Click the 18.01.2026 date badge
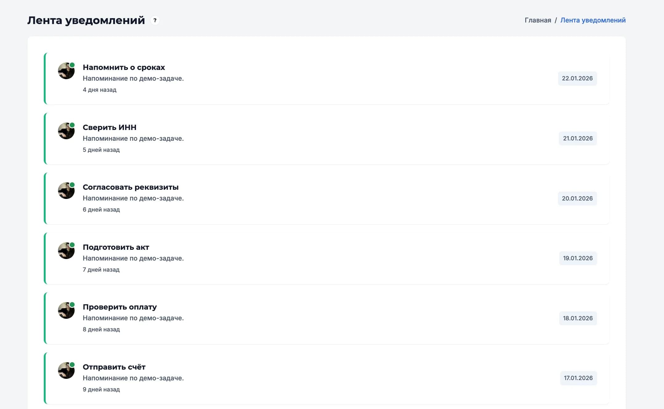The image size is (664, 409). [578, 318]
